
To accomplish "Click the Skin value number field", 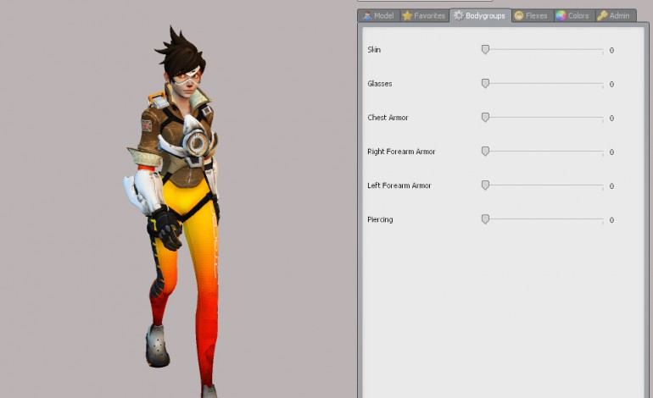I will (611, 51).
